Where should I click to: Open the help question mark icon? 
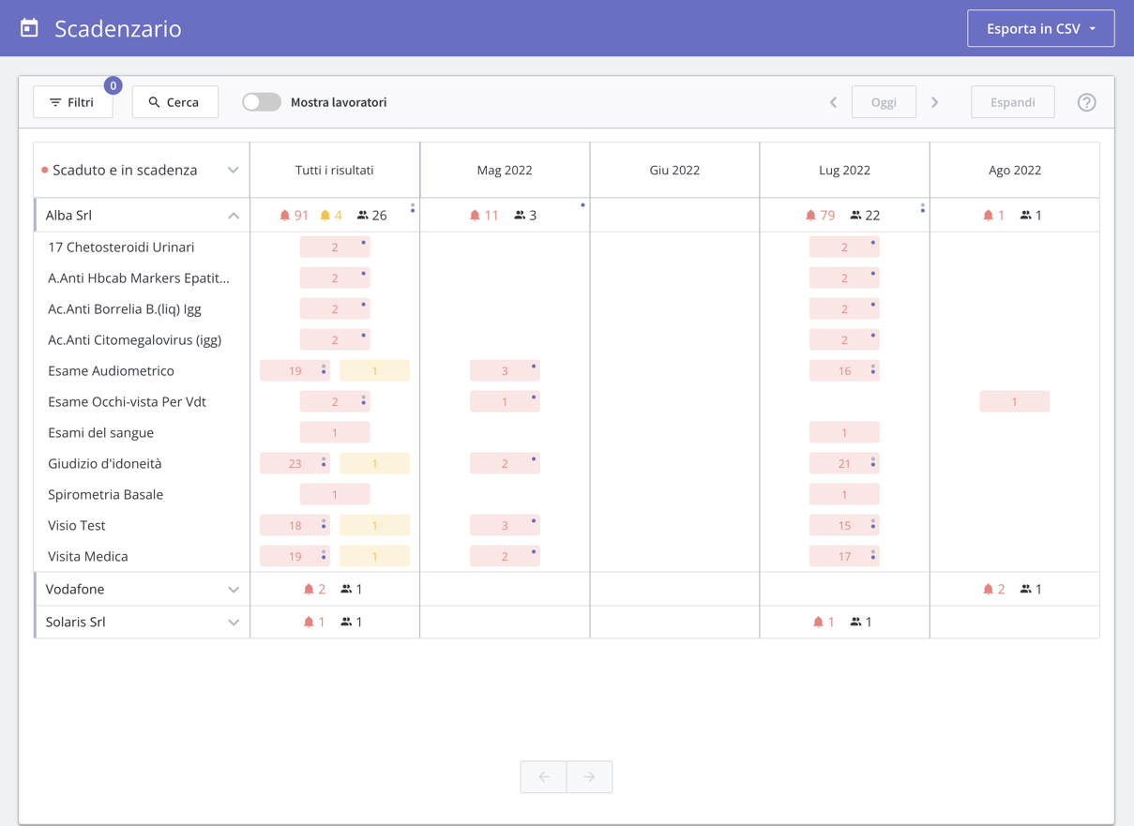pyautogui.click(x=1086, y=102)
